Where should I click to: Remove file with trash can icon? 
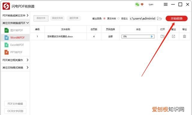(184, 36)
